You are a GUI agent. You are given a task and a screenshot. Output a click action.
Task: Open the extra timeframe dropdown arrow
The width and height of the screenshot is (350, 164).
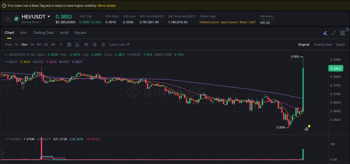[x=60, y=44]
